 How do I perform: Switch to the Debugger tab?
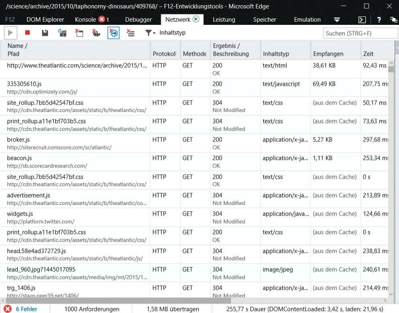tap(138, 20)
